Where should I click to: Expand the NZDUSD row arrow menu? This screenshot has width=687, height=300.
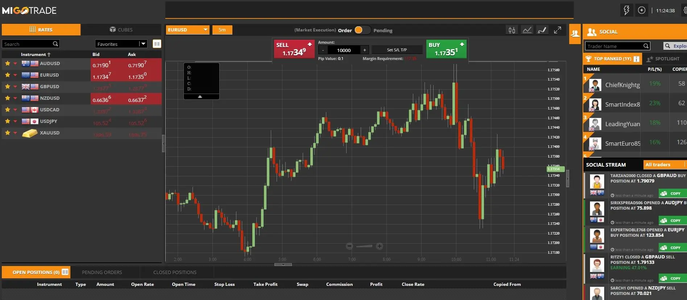pos(15,98)
